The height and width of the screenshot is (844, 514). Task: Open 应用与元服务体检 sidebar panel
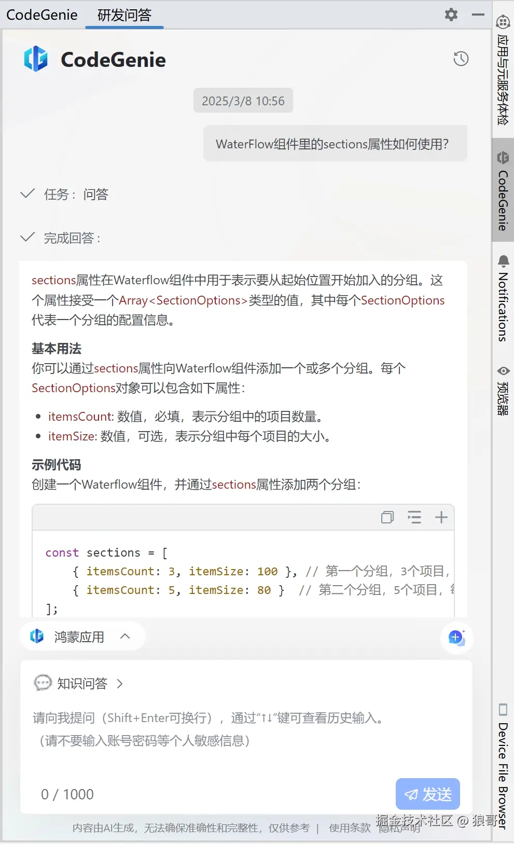[503, 70]
